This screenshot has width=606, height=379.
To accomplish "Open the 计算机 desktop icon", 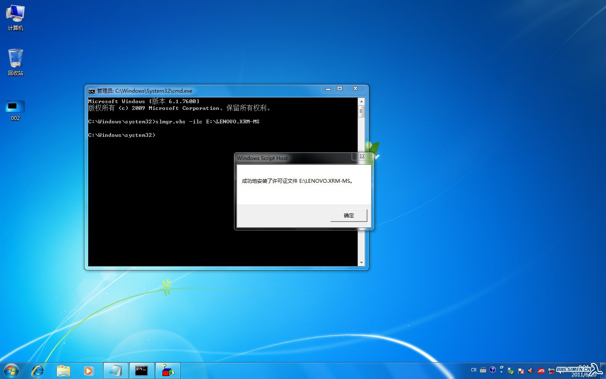I will coord(16,18).
